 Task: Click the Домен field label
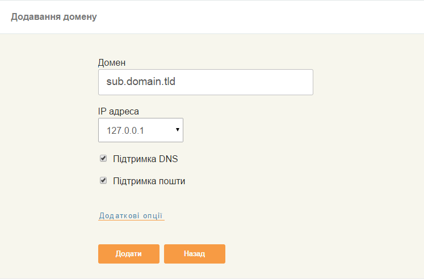tap(112, 62)
